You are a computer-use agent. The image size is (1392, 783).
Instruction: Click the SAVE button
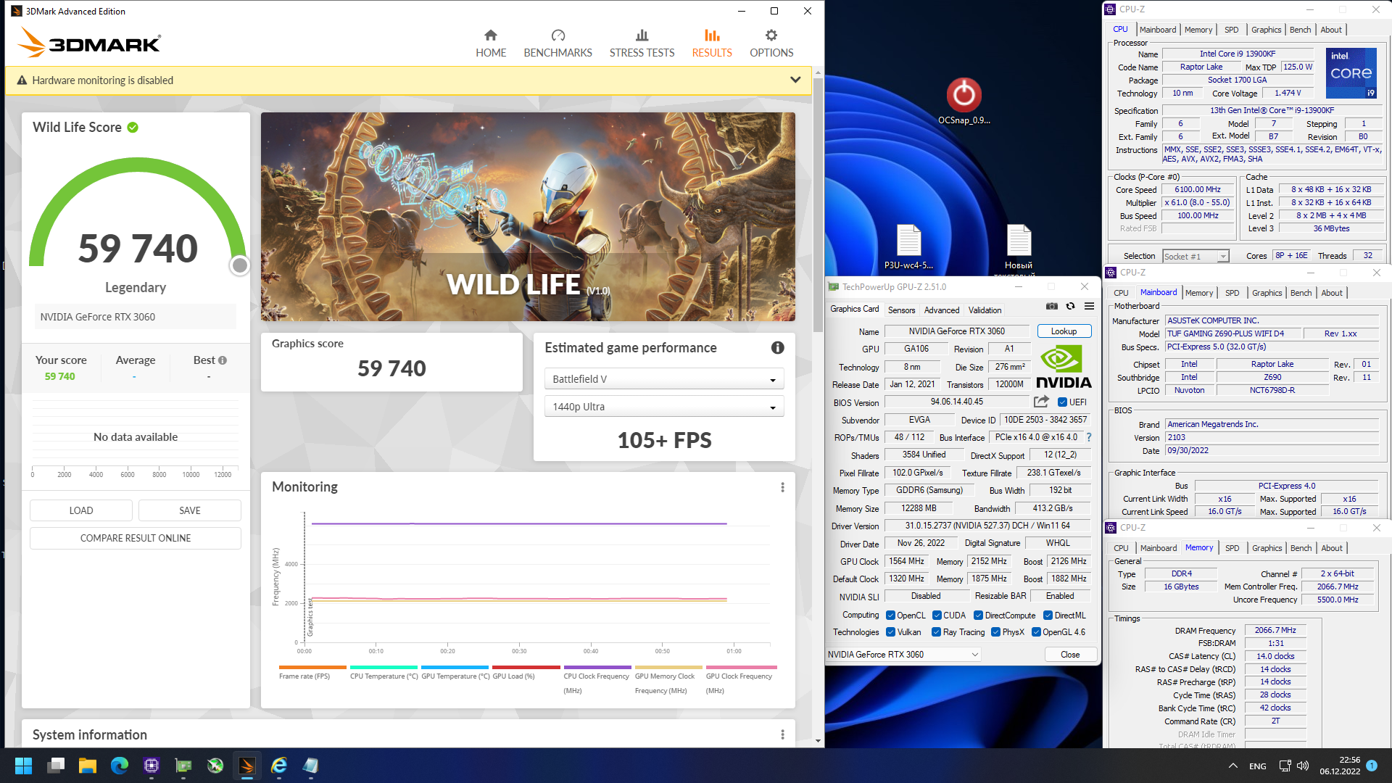(190, 510)
